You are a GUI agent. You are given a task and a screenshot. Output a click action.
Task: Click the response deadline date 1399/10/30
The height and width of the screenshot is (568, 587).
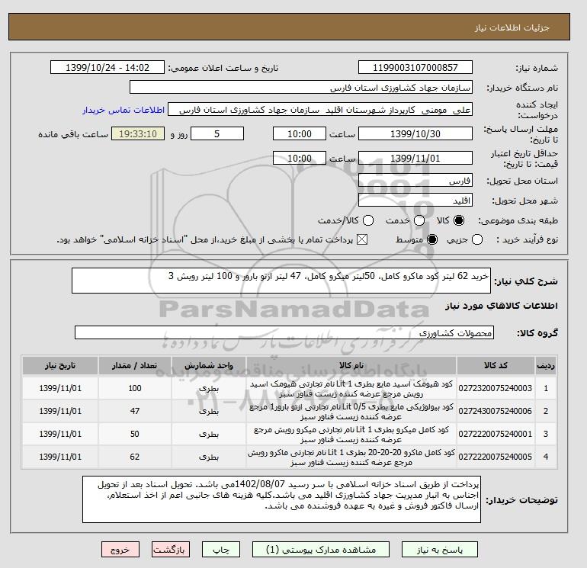415,133
